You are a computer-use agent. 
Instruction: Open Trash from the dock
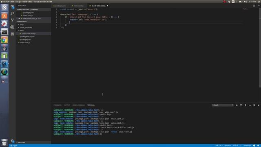click(4, 143)
